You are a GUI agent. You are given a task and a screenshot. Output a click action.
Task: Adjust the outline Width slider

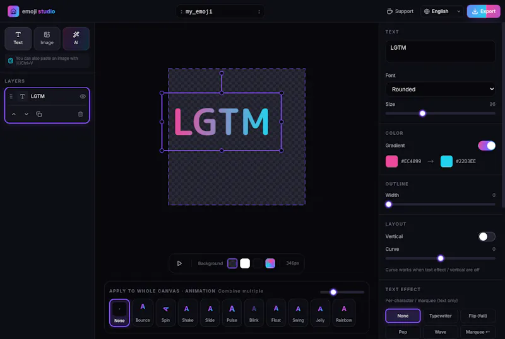440,204
